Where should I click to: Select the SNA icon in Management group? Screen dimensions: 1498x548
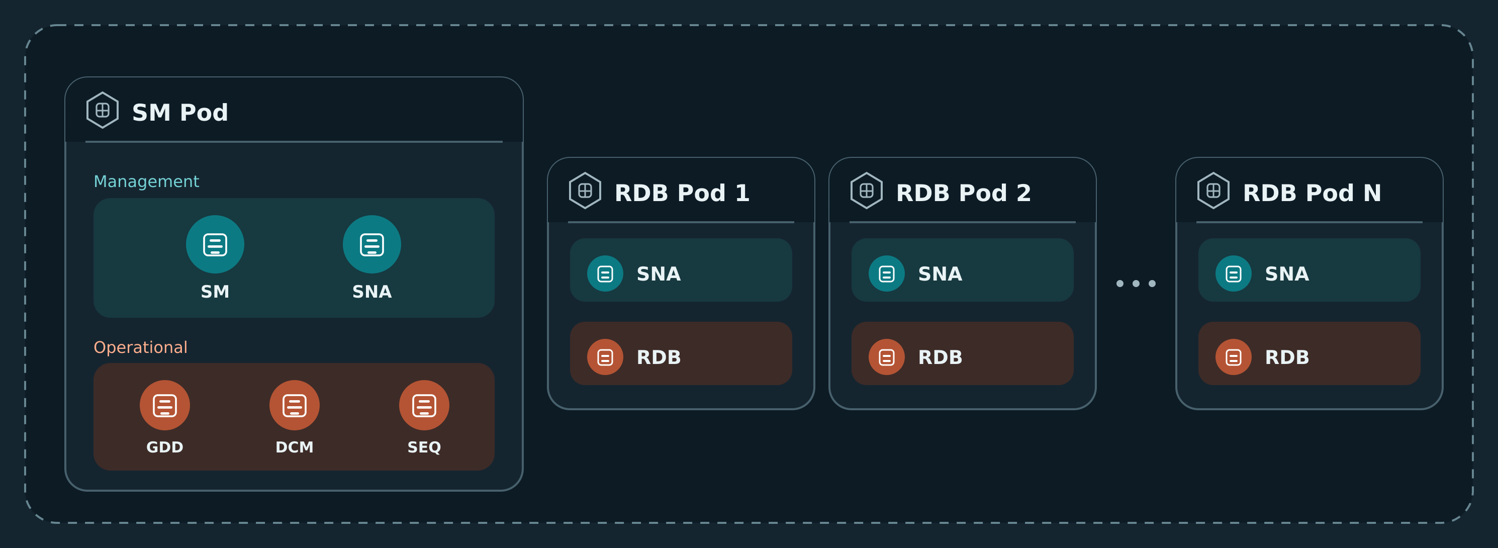click(372, 244)
